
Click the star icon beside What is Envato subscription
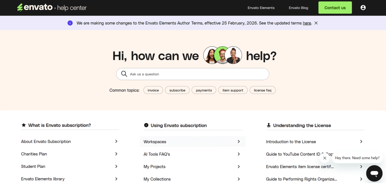(x=24, y=125)
